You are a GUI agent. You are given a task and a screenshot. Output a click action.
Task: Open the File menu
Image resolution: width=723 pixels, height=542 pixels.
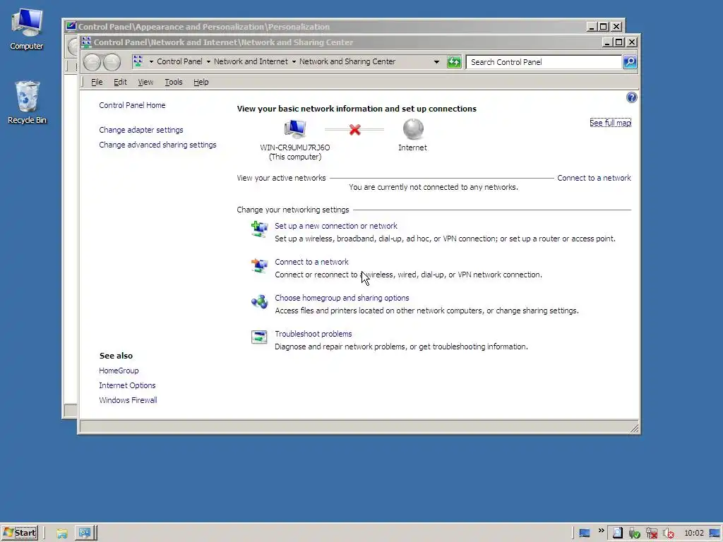[x=97, y=82]
